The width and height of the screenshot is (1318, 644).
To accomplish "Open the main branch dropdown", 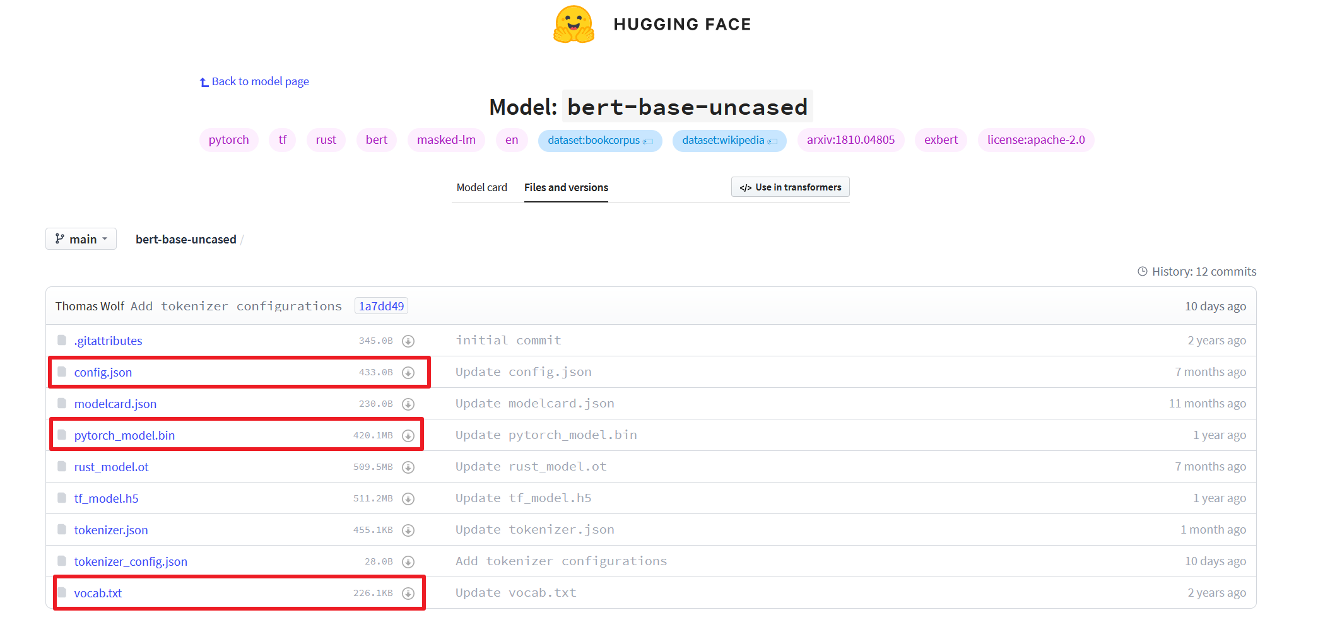I will (x=81, y=239).
